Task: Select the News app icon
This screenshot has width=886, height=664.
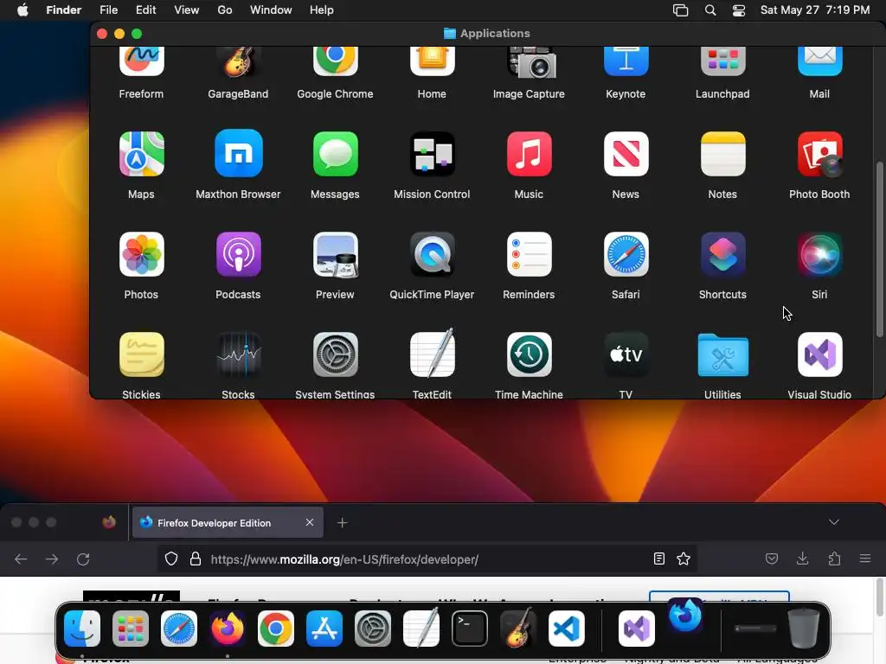Action: [626, 154]
